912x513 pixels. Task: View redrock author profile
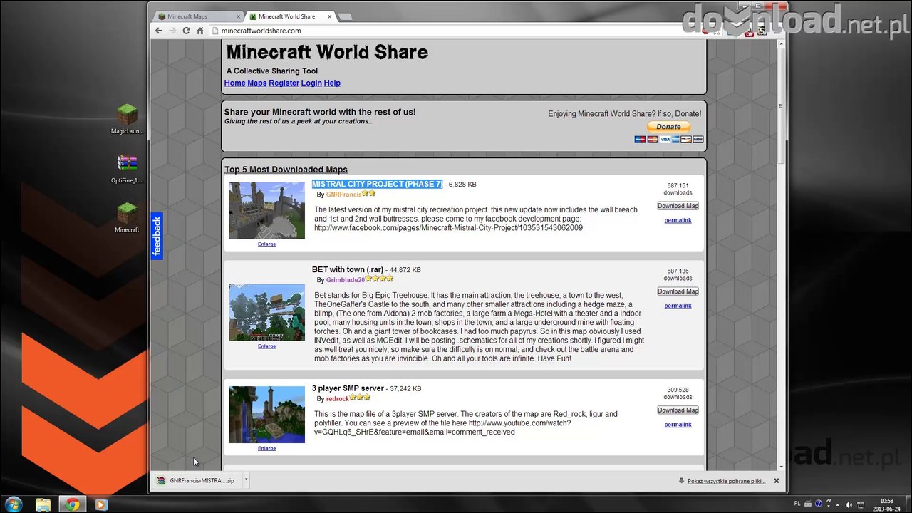point(338,399)
